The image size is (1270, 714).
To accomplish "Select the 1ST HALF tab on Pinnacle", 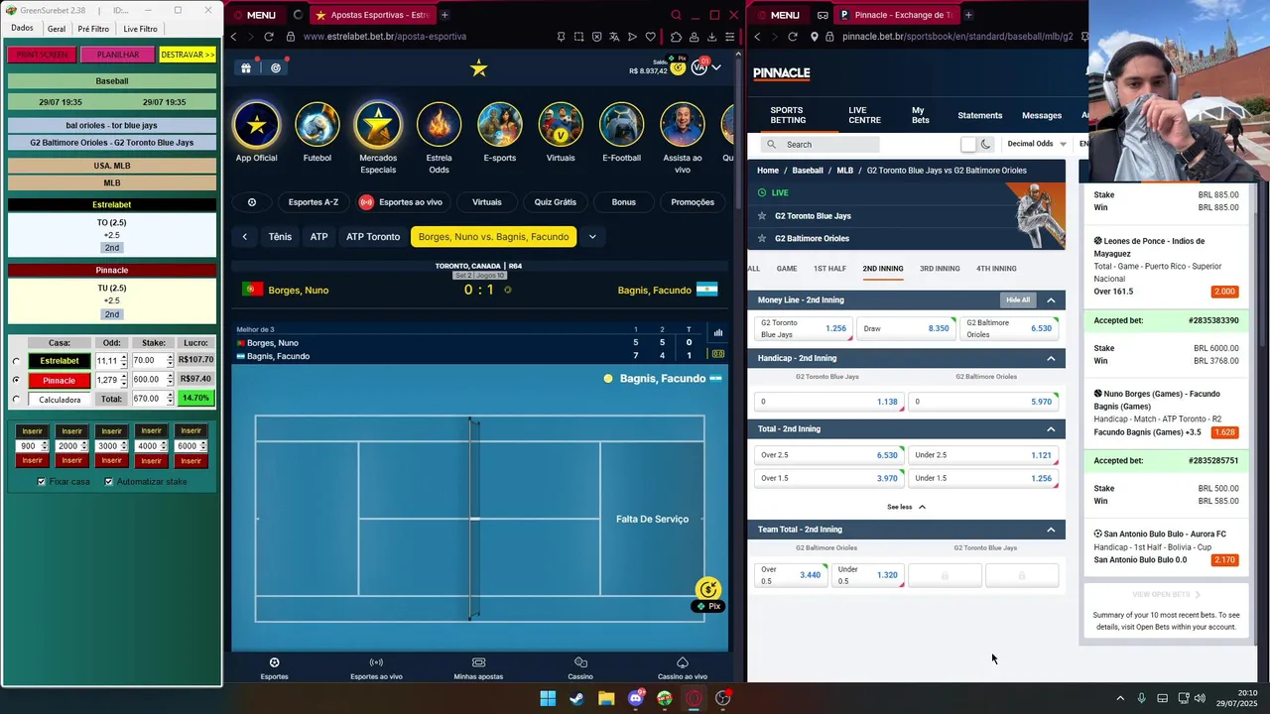I will pyautogui.click(x=829, y=269).
